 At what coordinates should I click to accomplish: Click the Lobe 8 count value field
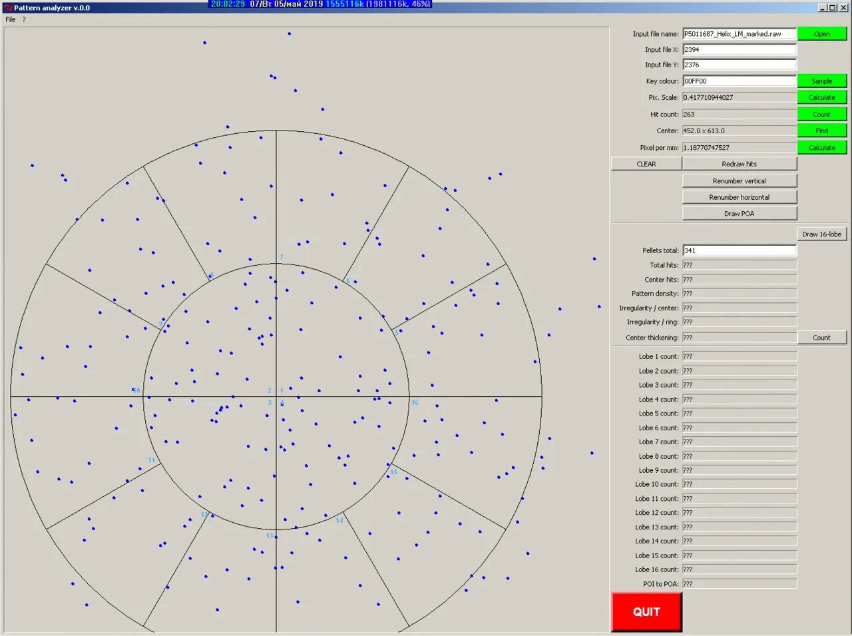click(740, 456)
